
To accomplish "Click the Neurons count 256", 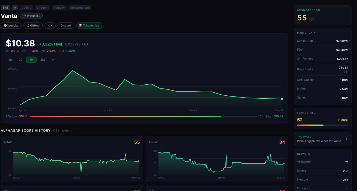I will (x=345, y=180).
